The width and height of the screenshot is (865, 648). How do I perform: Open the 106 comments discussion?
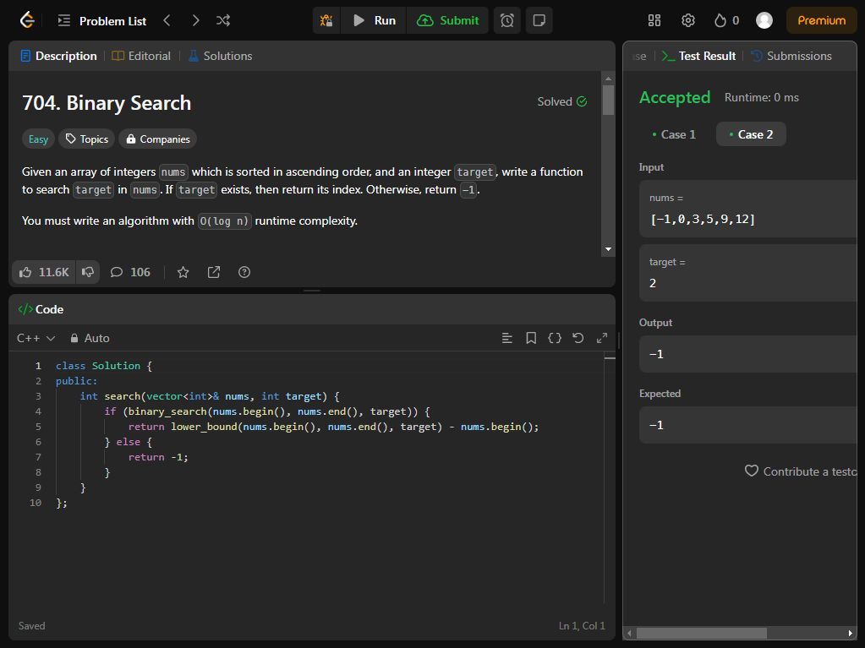[130, 272]
